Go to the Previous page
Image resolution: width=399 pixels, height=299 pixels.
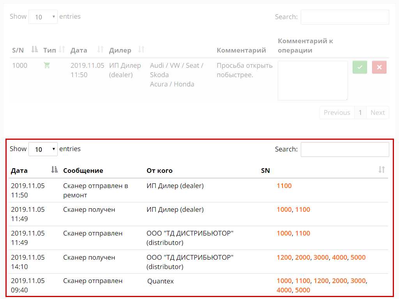(337, 113)
